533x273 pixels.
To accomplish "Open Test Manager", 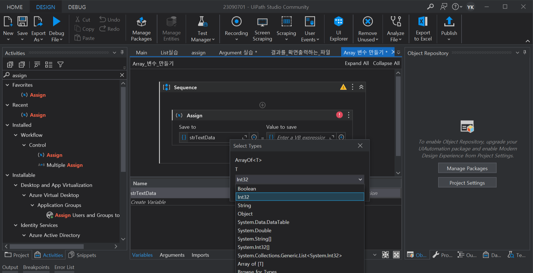I will pos(203,29).
